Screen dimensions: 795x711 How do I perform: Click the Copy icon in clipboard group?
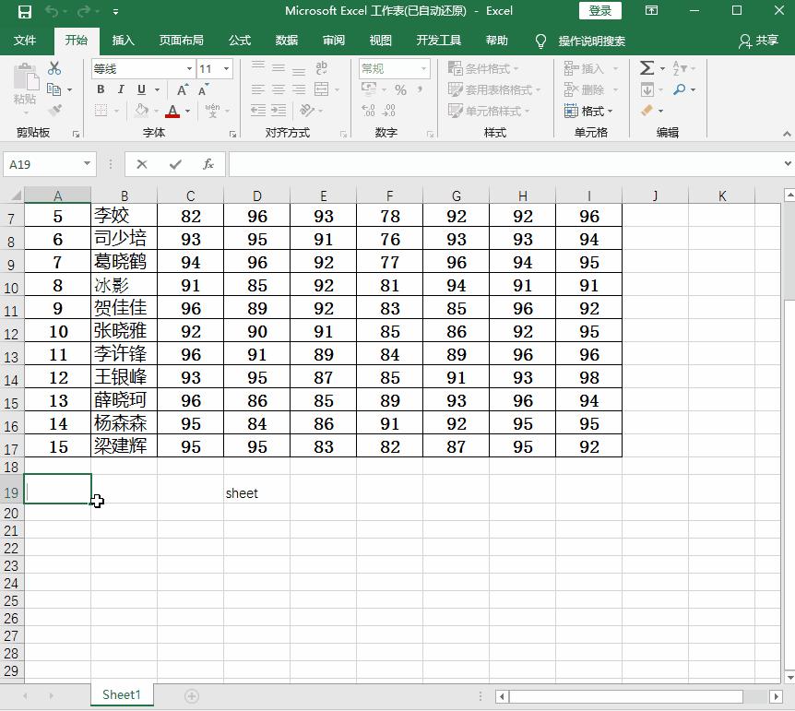(x=53, y=89)
